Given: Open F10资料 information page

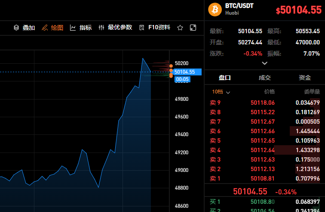Looking at the screenshot, I should pyautogui.click(x=155, y=28).
